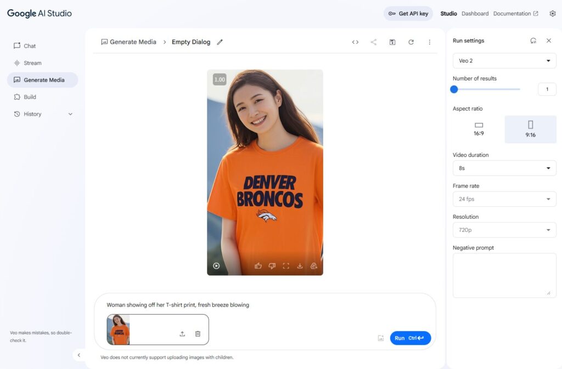Screen dimensions: 562x369
Task: Open the more options vertical dots
Action: (429, 42)
